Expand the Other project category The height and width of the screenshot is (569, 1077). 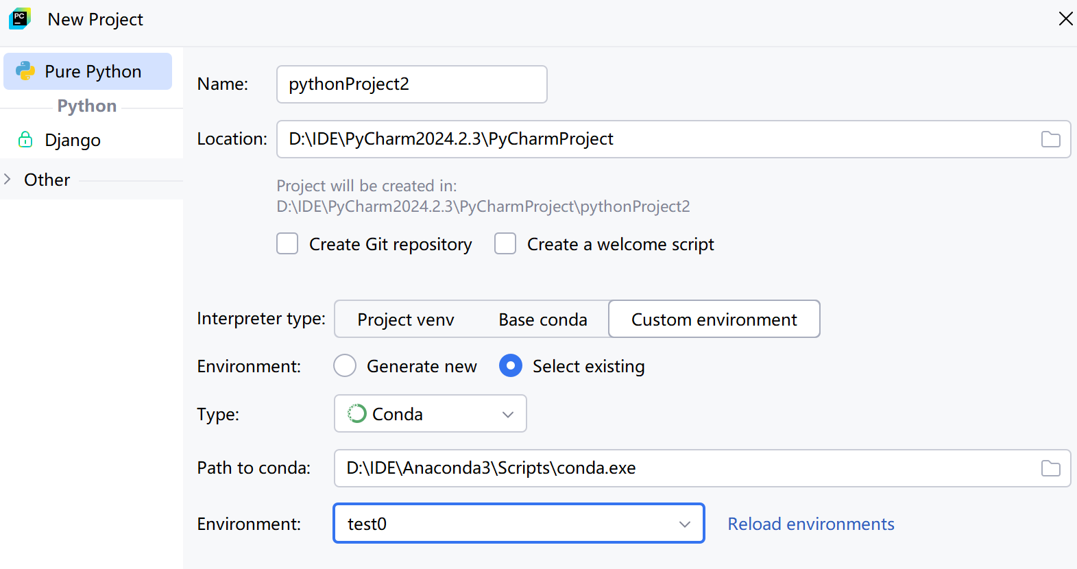pyautogui.click(x=8, y=180)
